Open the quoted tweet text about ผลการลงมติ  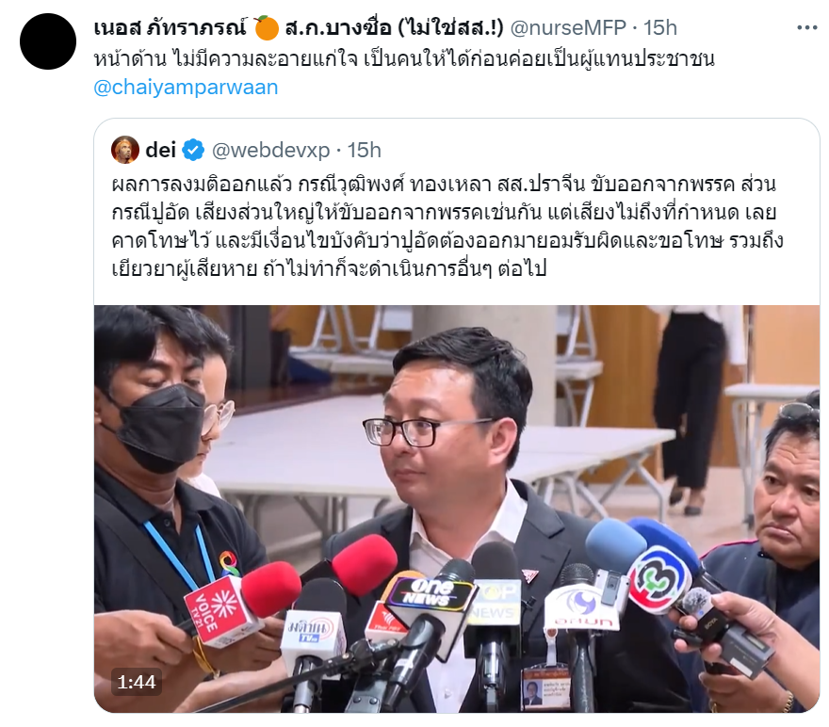click(x=447, y=227)
